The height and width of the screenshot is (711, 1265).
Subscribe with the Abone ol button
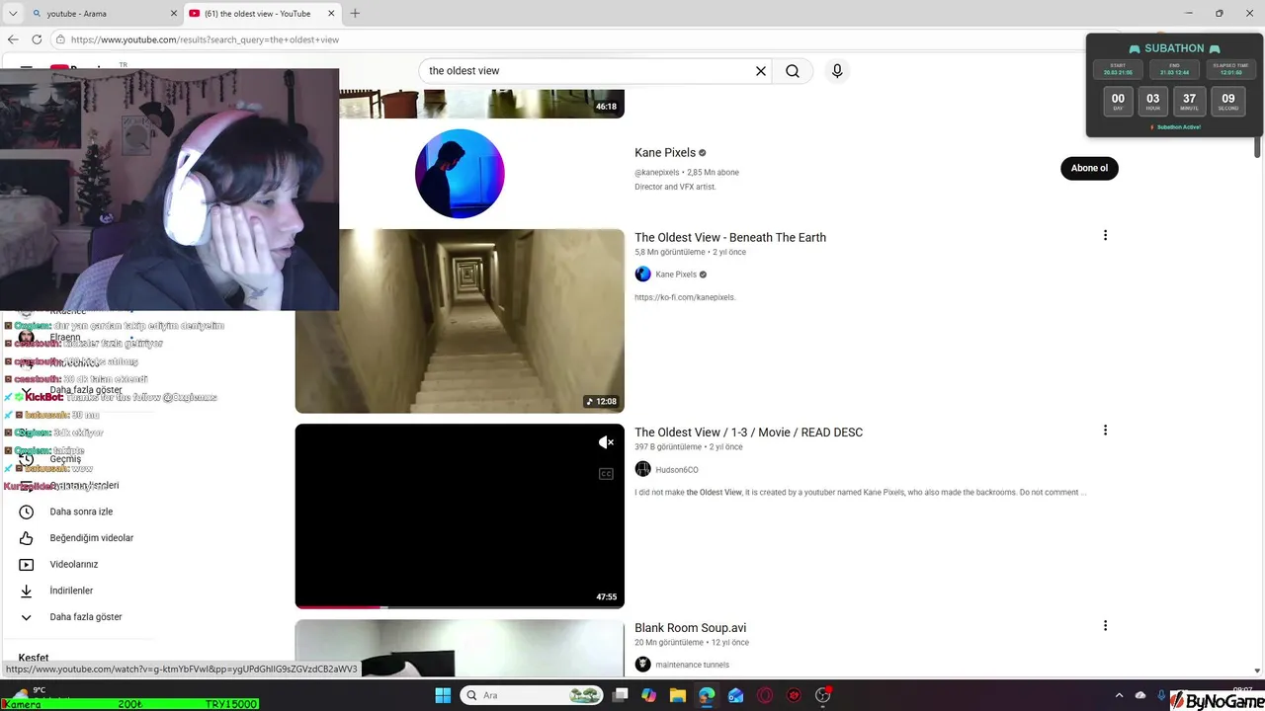1089,168
